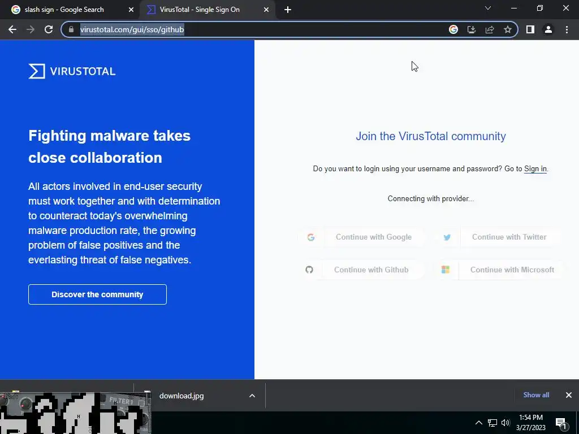The height and width of the screenshot is (434, 579).
Task: Click the network icon in system tray
Action: (492, 423)
